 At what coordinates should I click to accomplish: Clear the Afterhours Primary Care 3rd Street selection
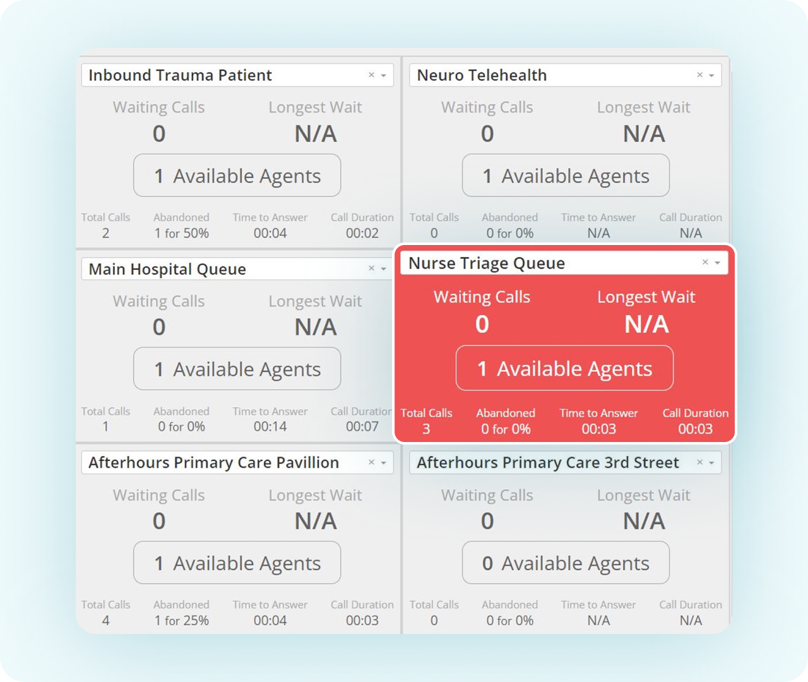(x=700, y=462)
